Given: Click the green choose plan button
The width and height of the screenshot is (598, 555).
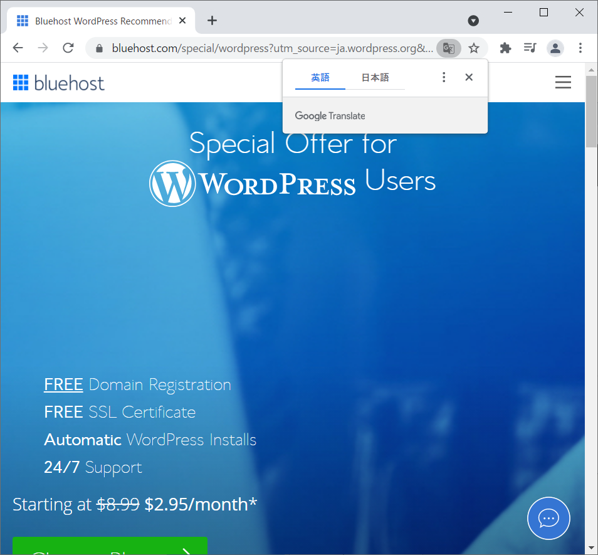Looking at the screenshot, I should point(110,546).
